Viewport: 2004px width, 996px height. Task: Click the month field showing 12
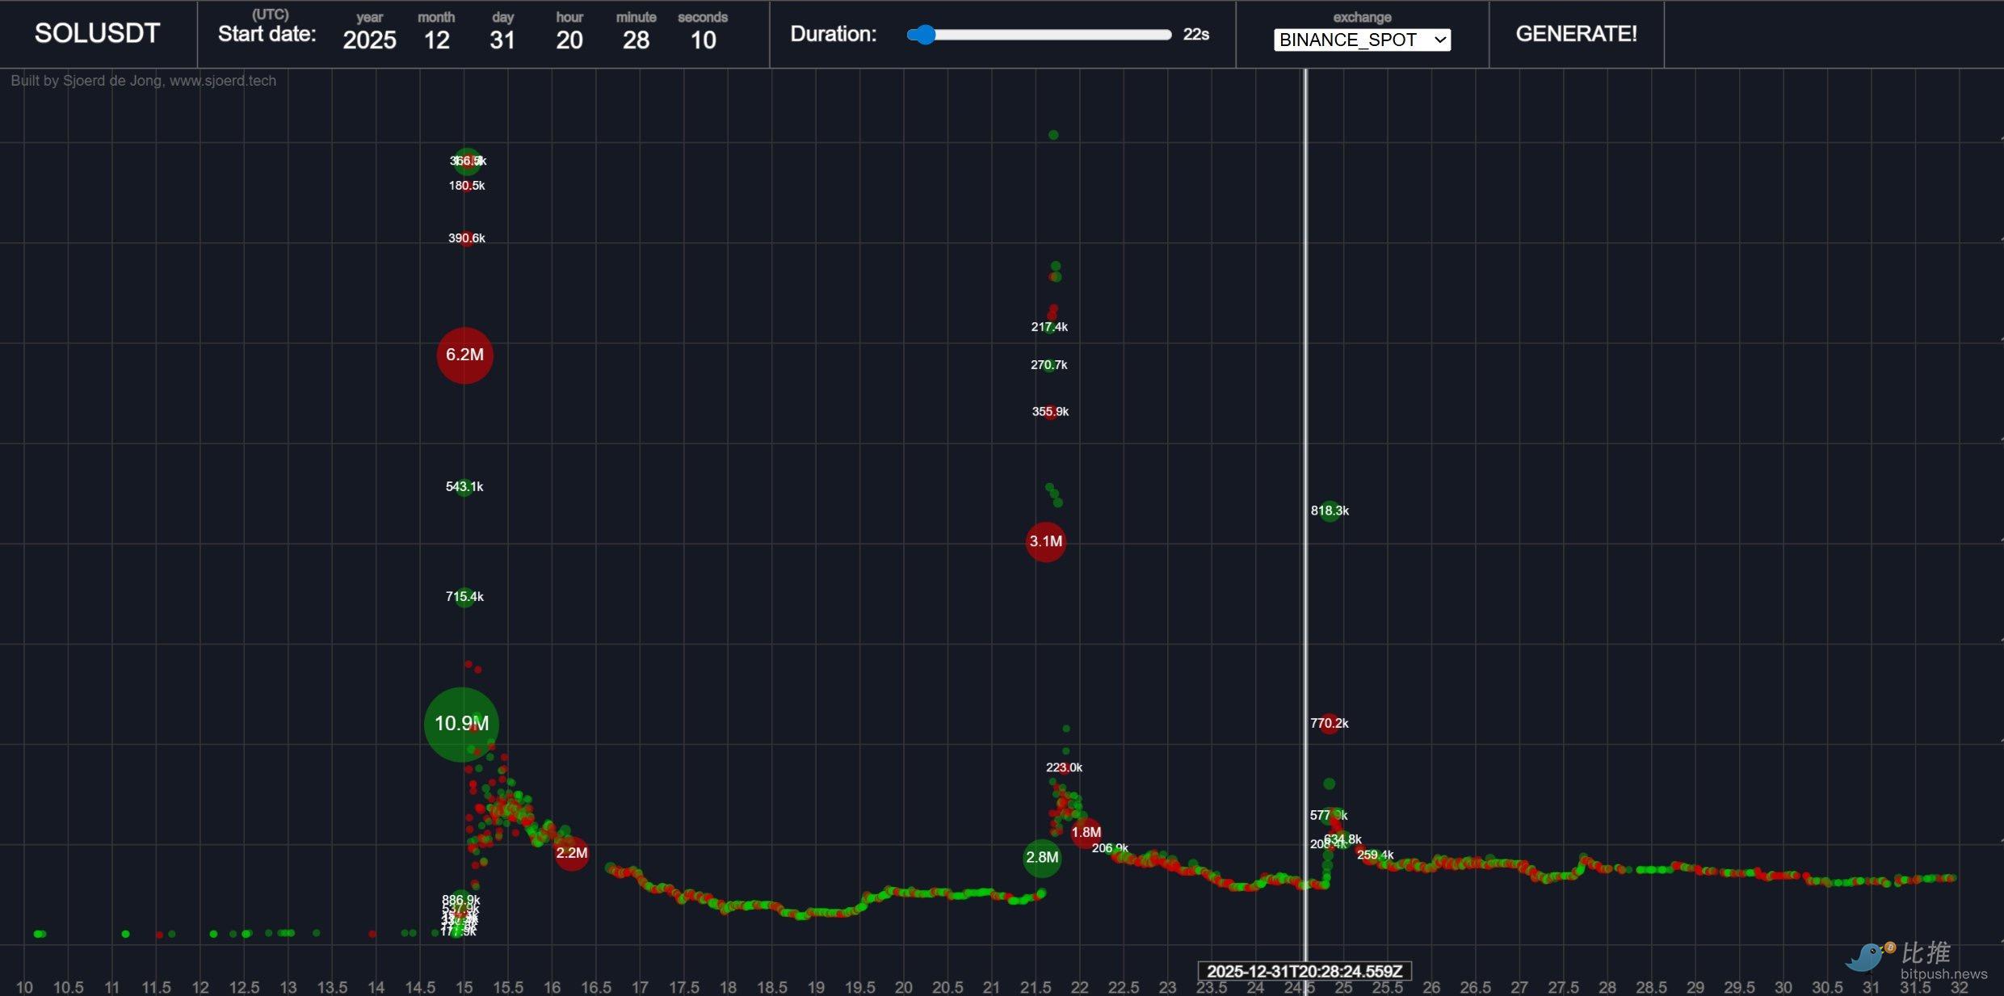click(436, 40)
